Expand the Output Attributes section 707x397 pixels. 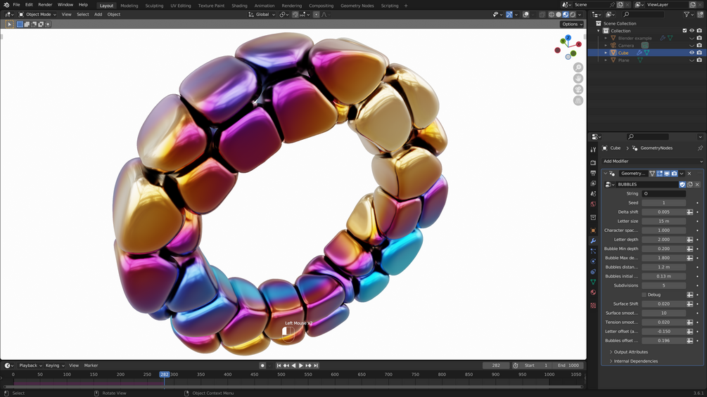click(x=630, y=352)
